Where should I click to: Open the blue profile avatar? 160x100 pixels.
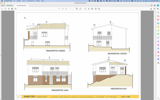coord(158,6)
